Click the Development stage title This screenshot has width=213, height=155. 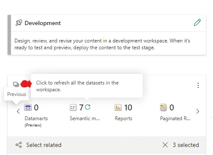coord(43,23)
